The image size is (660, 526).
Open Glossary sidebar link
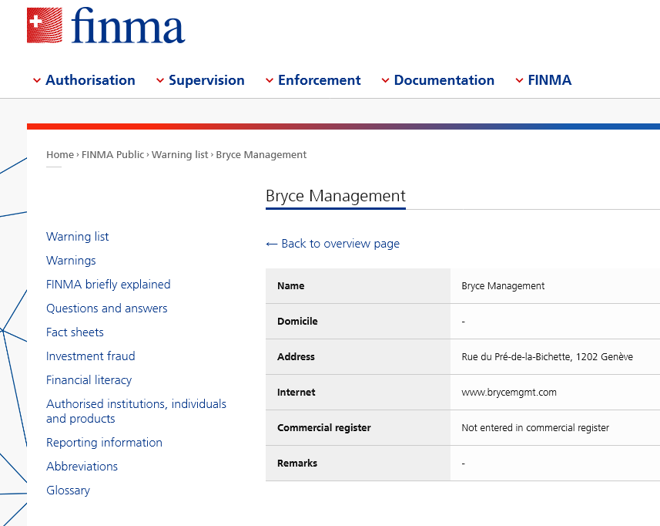point(69,491)
